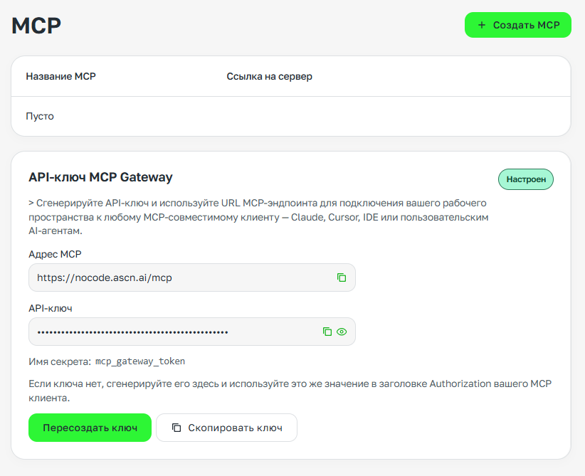This screenshot has width=585, height=476.
Task: Click the Ссылка на сервер column header
Action: click(x=269, y=76)
